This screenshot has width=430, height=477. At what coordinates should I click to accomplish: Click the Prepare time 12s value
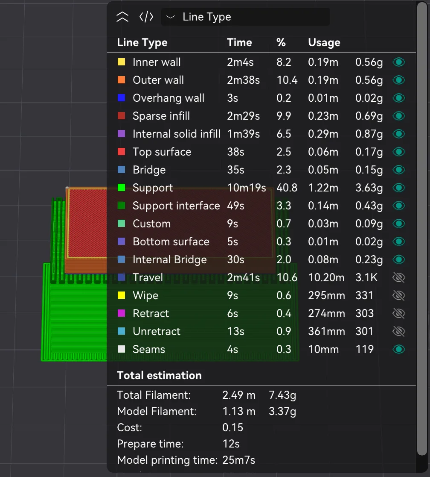pos(231,444)
